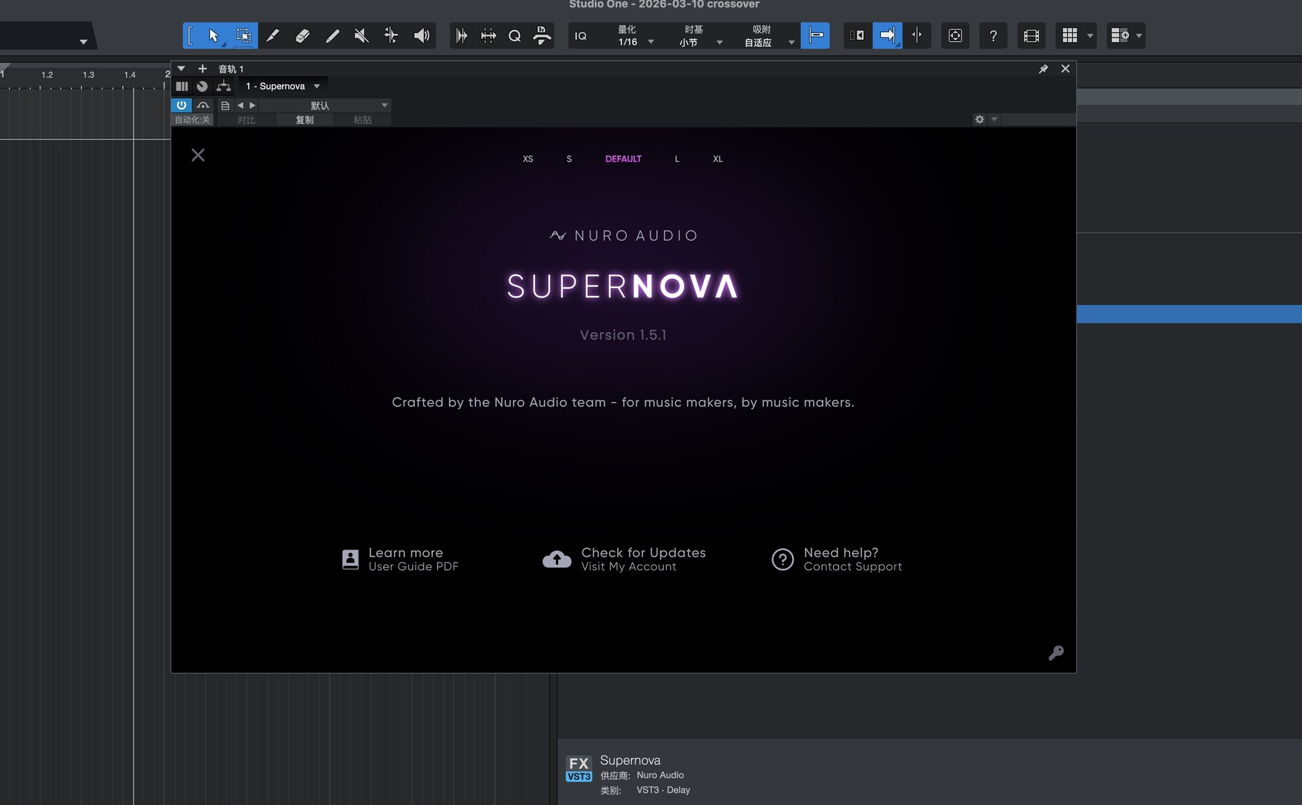Toggle the autoscroll arrow button
This screenshot has width=1302, height=805.
(x=887, y=35)
